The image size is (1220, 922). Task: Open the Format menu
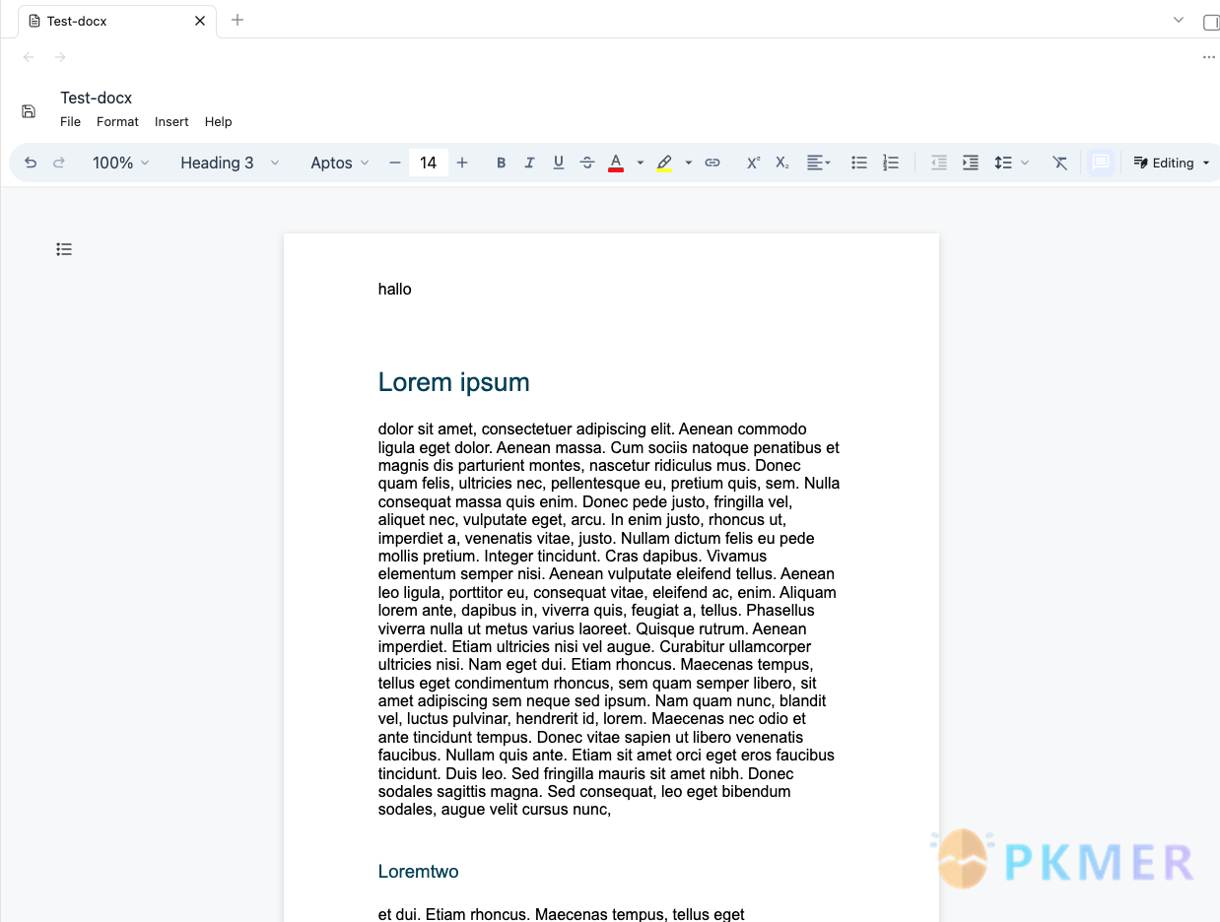click(117, 121)
